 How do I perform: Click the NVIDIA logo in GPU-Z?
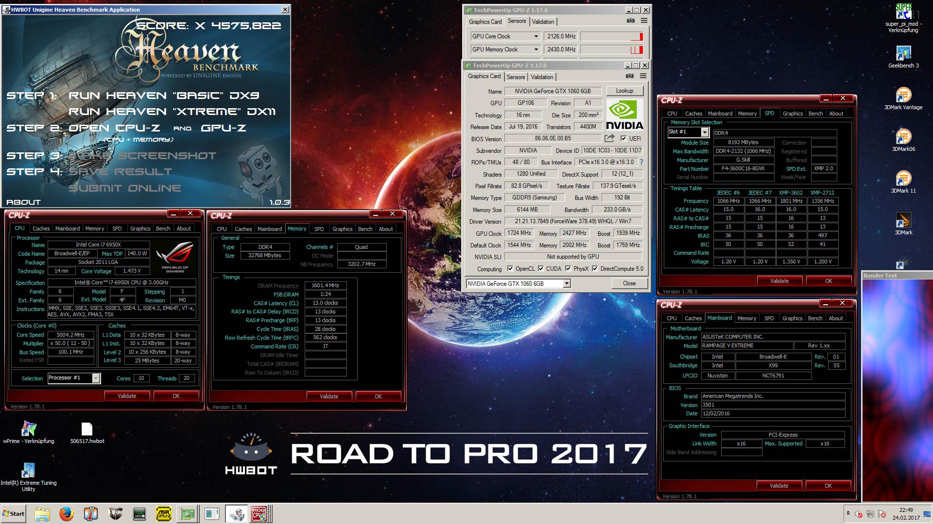624,115
